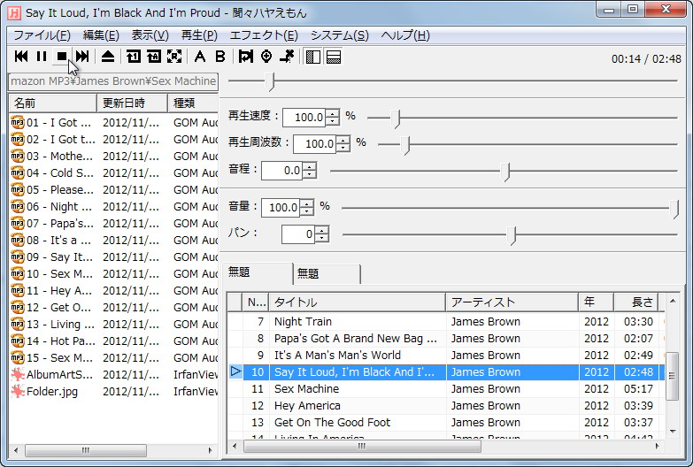Viewport: 693px width, 467px height.
Task: Click the パン pan slider thumb
Action: pyautogui.click(x=512, y=235)
